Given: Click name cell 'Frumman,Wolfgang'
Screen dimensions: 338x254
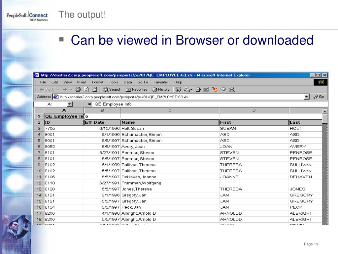Looking at the screenshot, I should tap(170, 183).
